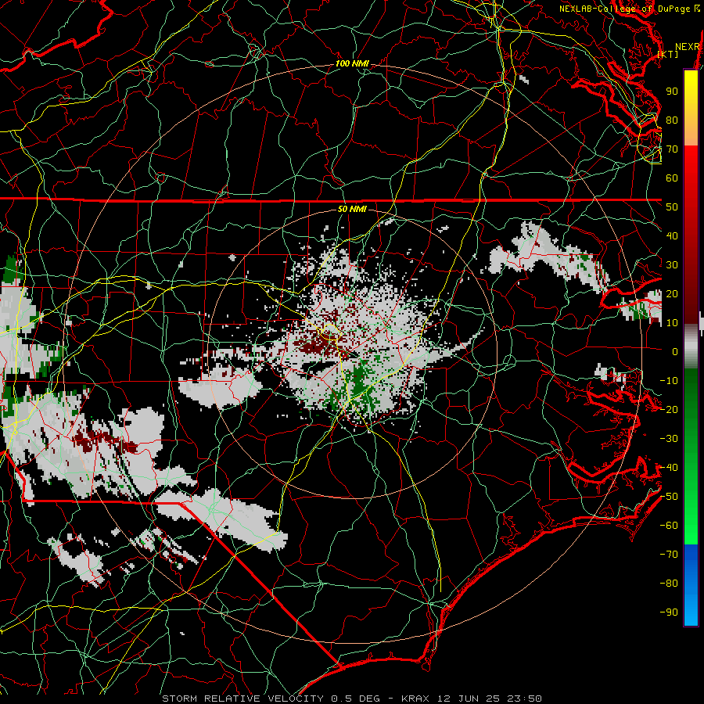Viewport: 704px width, 704px height.
Task: Click the -60 value on velocity scale
Action: coord(669,526)
